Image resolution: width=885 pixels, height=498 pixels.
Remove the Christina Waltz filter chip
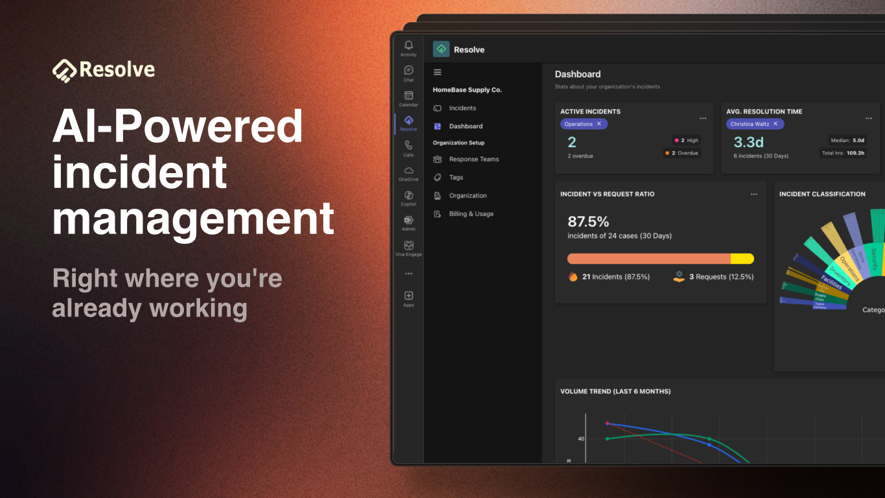point(776,124)
